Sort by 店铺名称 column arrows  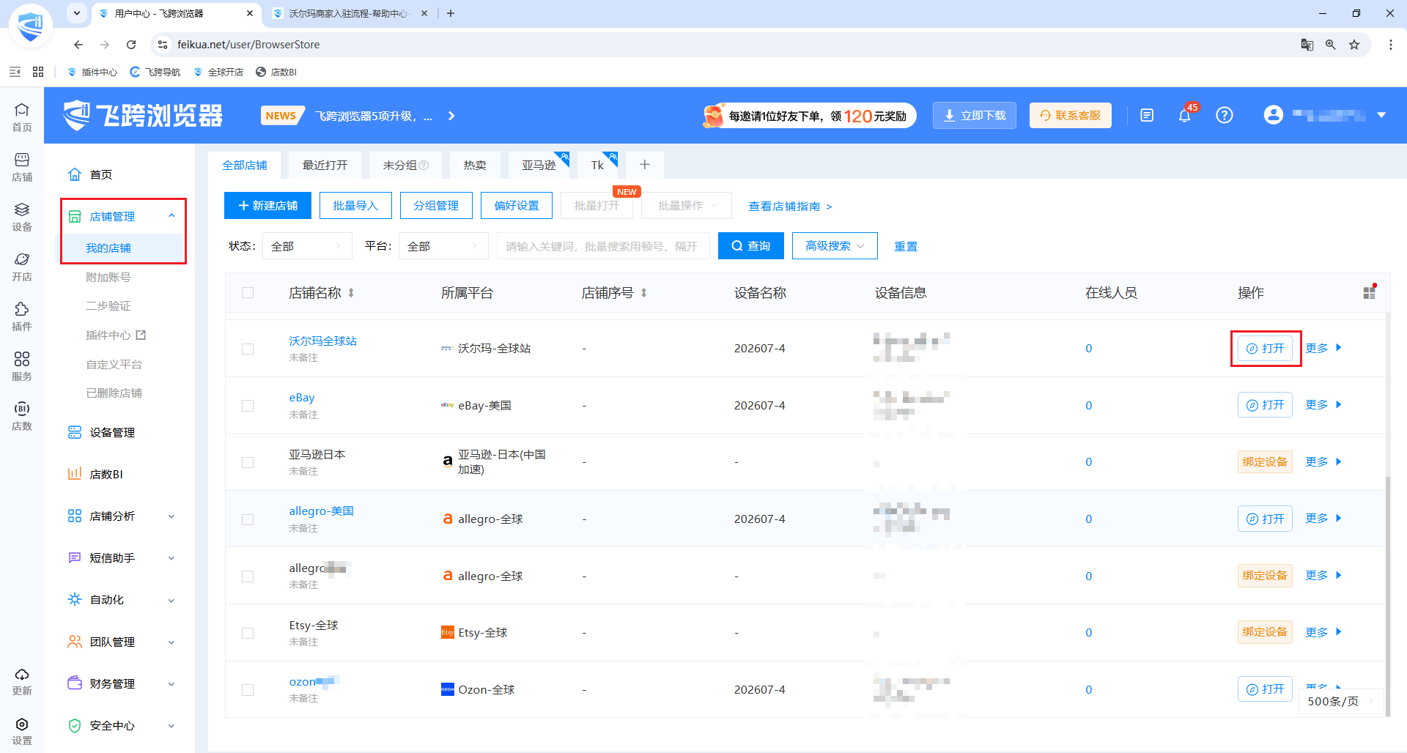click(351, 293)
